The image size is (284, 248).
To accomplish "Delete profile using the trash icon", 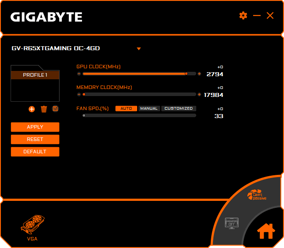I will tap(44, 109).
